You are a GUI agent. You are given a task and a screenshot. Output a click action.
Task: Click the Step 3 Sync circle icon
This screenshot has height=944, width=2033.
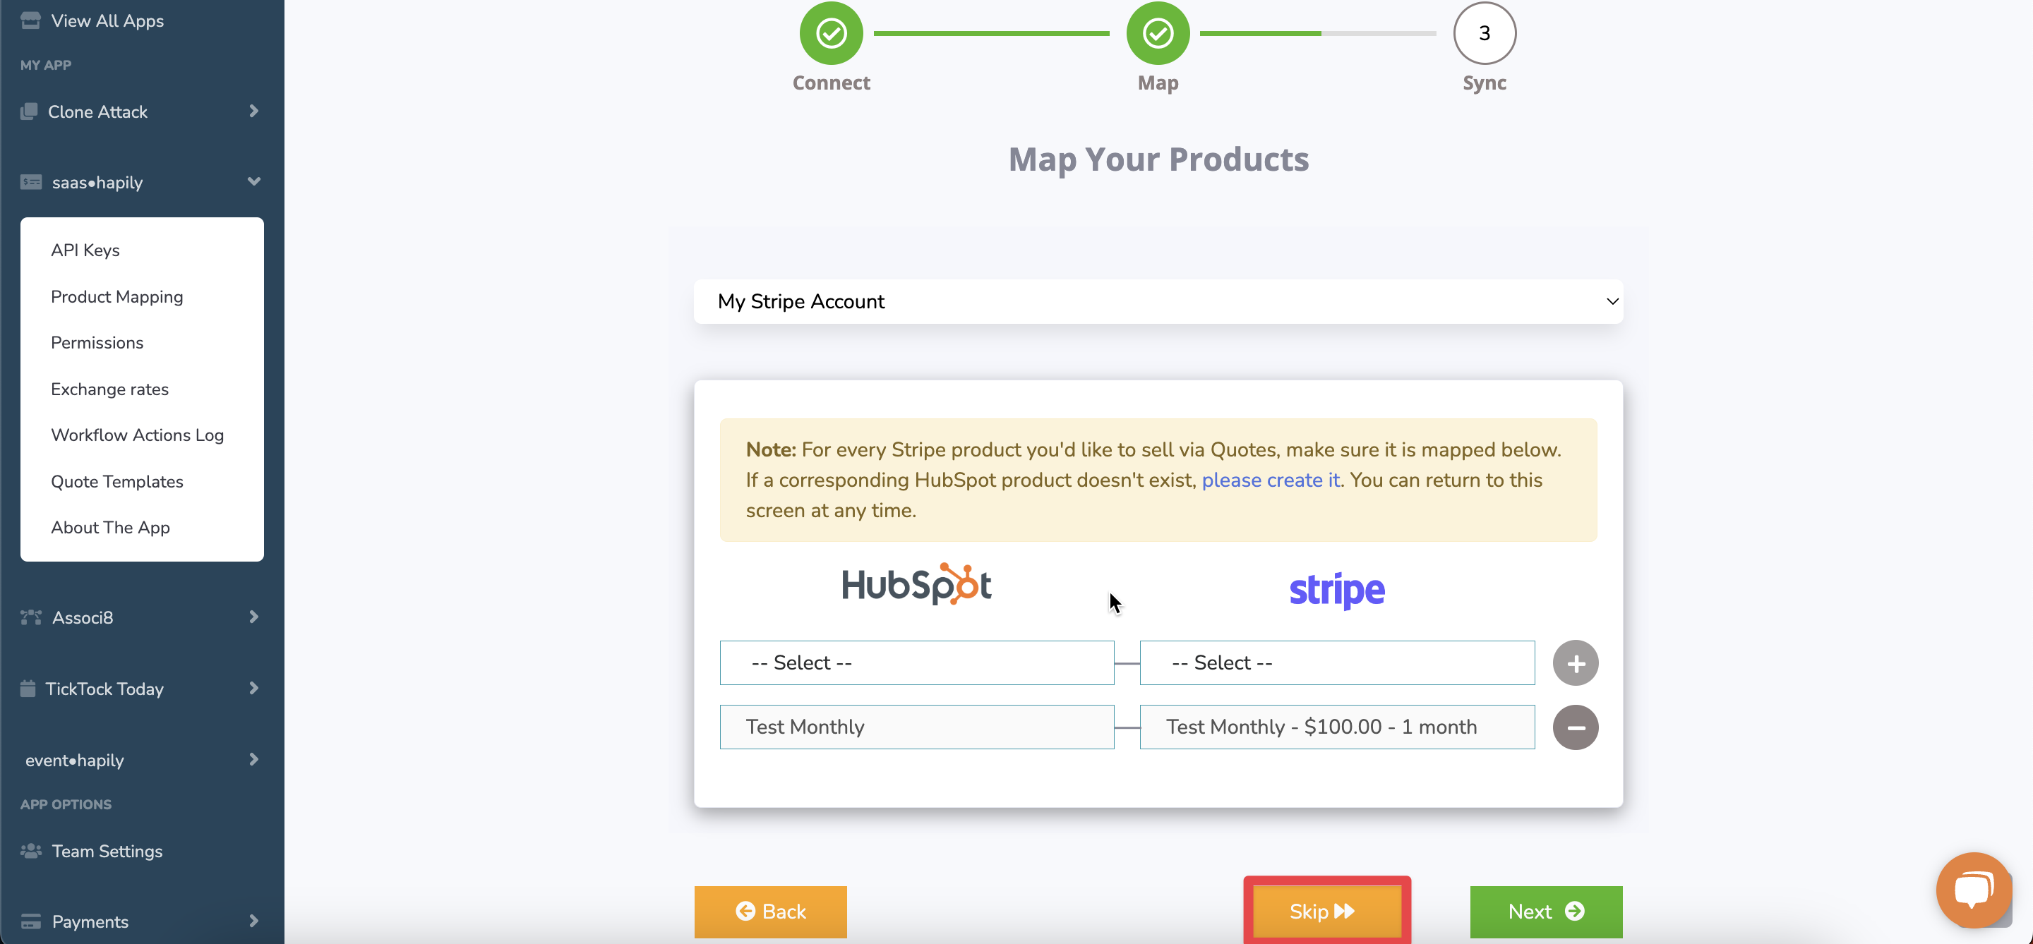[x=1485, y=32]
